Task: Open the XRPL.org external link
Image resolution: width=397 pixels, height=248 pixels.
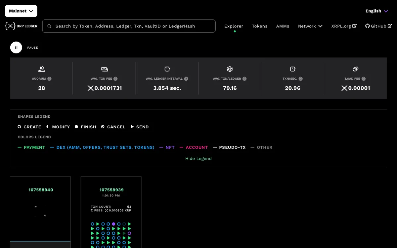Action: pyautogui.click(x=344, y=26)
